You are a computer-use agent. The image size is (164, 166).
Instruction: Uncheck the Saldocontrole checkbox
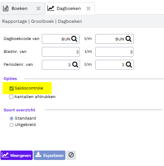12,89
